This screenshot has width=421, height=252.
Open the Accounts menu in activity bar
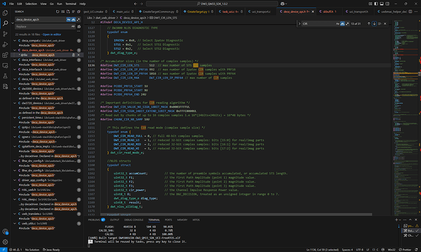tap(5, 231)
